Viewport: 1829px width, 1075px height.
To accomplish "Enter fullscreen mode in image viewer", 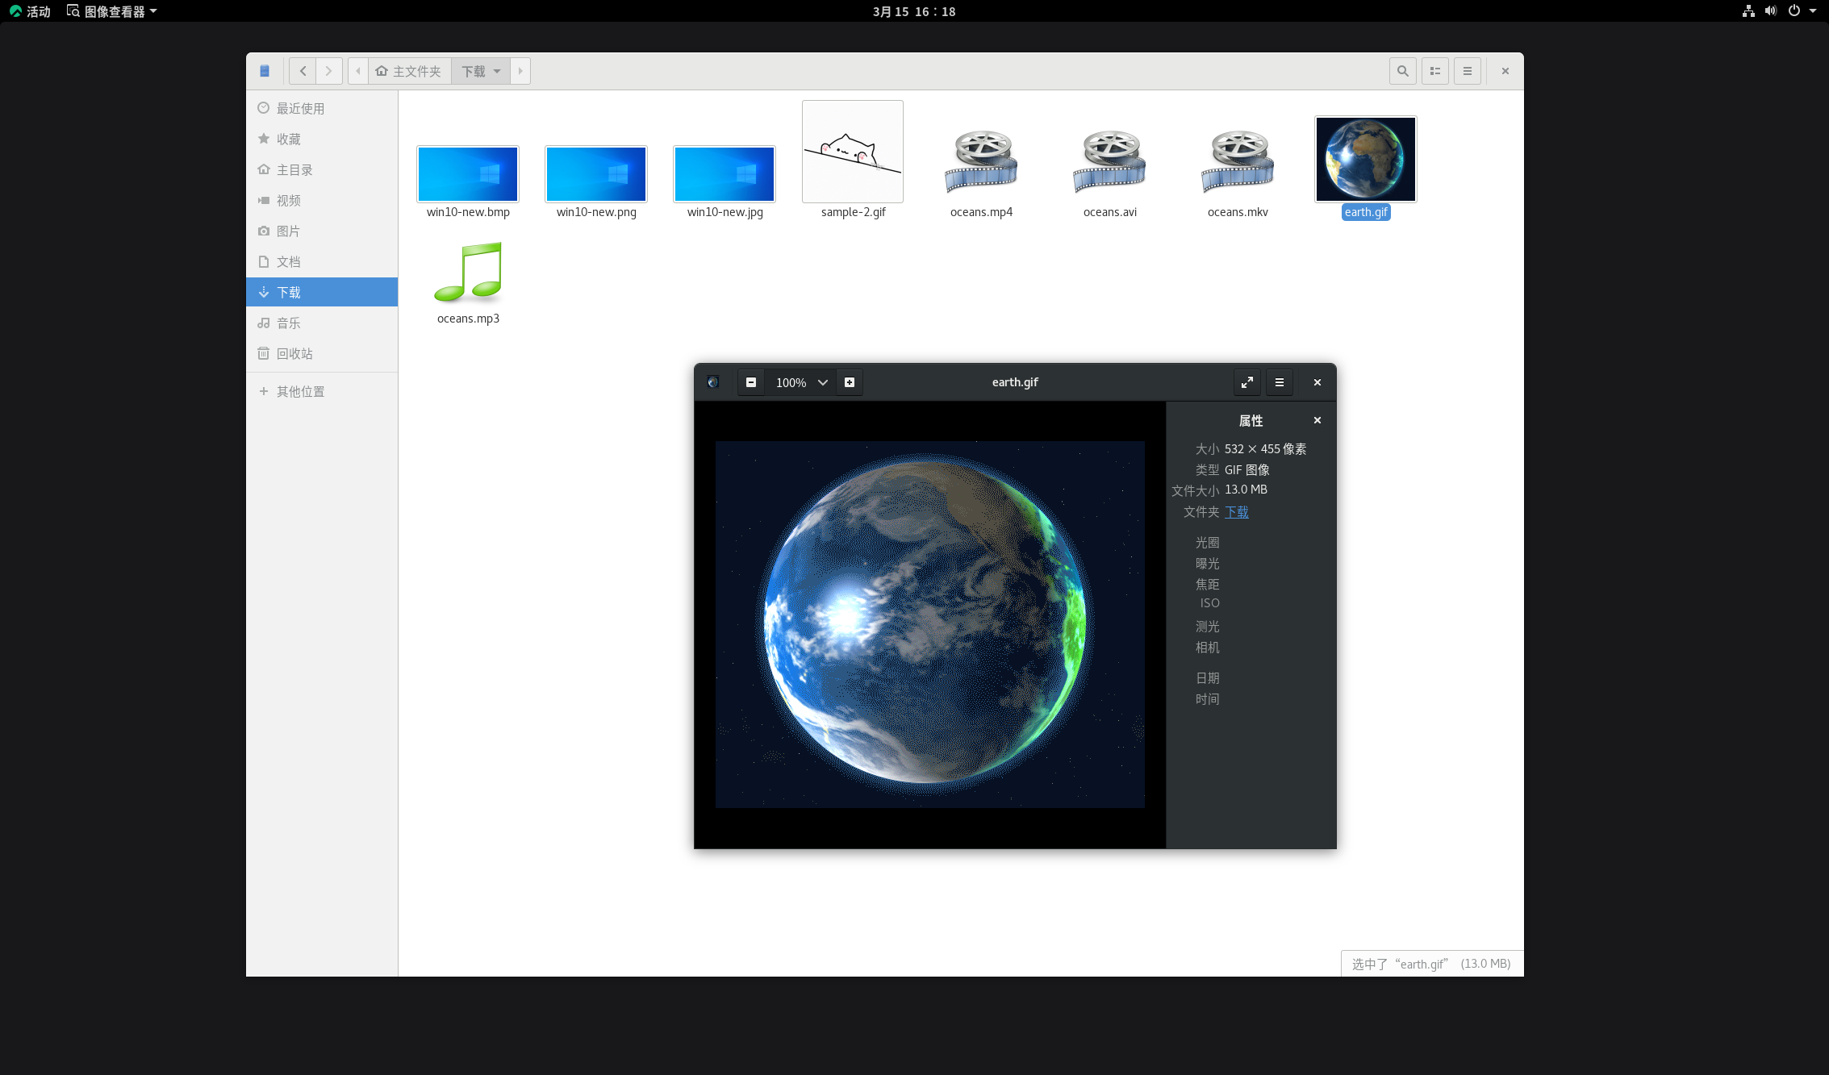I will (1247, 382).
